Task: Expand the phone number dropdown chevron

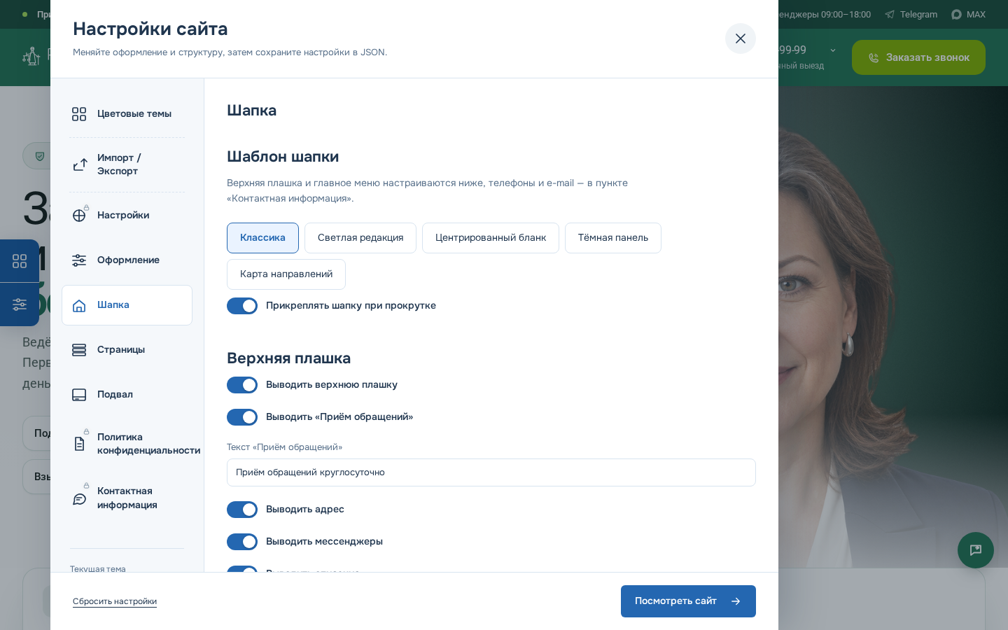Action: point(833,50)
